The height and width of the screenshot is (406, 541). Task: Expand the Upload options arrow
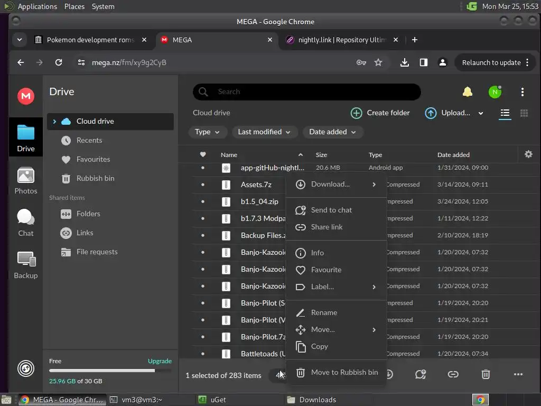coord(481,113)
